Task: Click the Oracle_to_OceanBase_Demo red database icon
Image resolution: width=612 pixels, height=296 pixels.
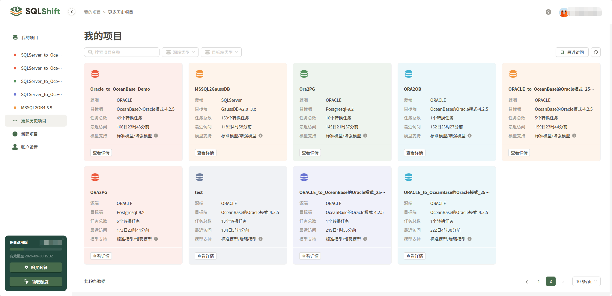Action: pos(95,74)
